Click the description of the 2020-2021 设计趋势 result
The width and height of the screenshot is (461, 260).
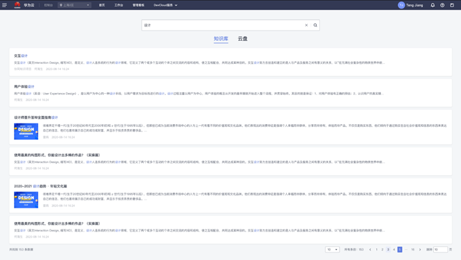tap(245, 196)
